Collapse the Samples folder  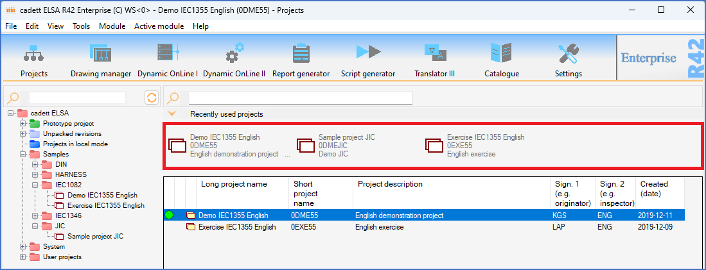pyautogui.click(x=22, y=154)
